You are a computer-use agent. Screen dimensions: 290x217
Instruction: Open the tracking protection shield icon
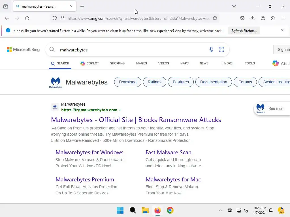click(x=55, y=18)
